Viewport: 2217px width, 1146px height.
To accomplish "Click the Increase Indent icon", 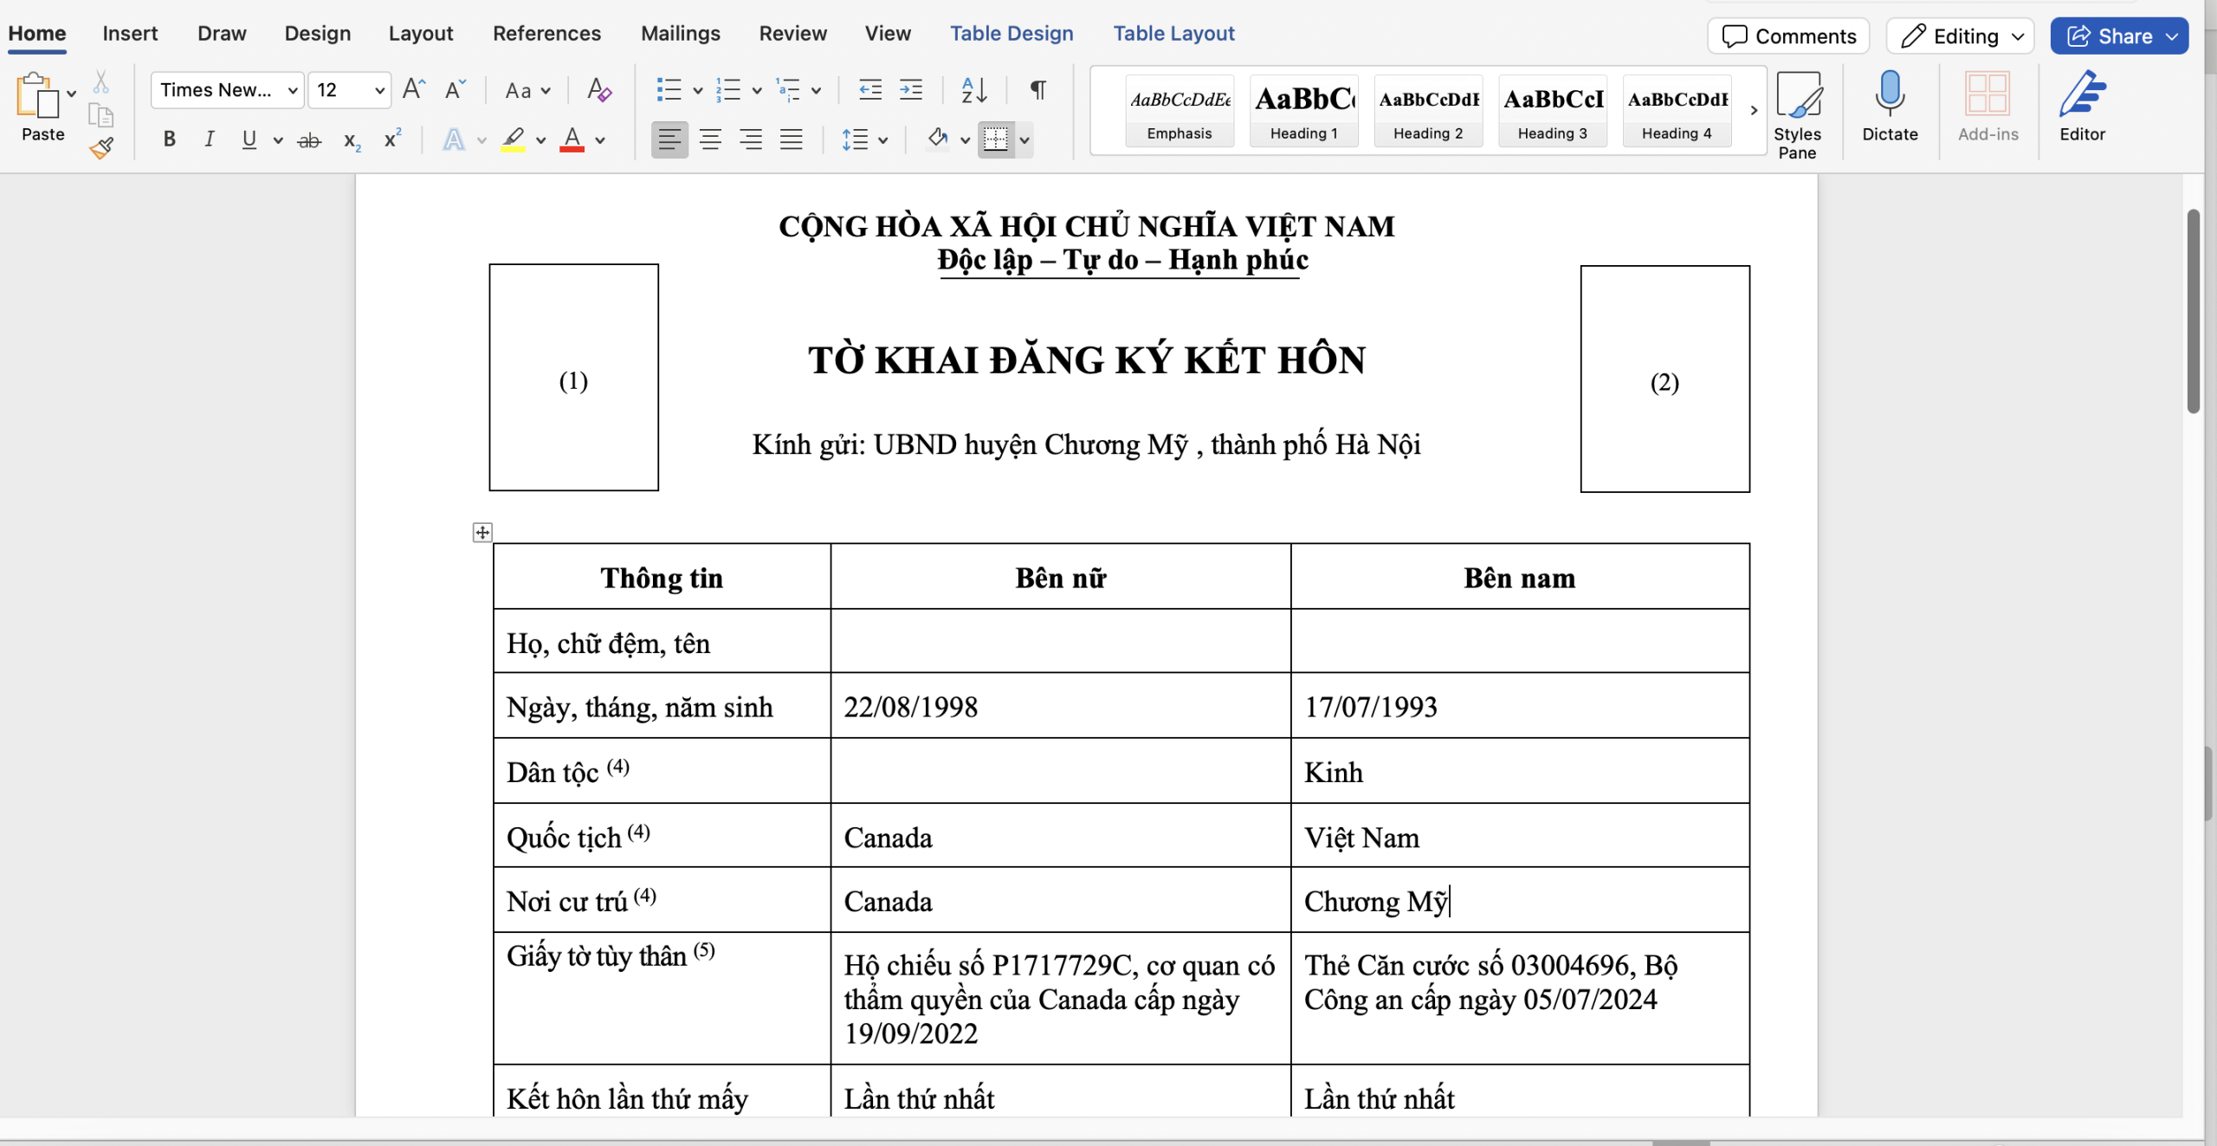I will [911, 89].
